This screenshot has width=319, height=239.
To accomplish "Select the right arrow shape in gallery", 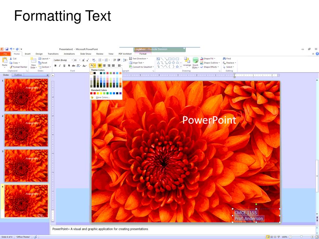I will [169, 63].
